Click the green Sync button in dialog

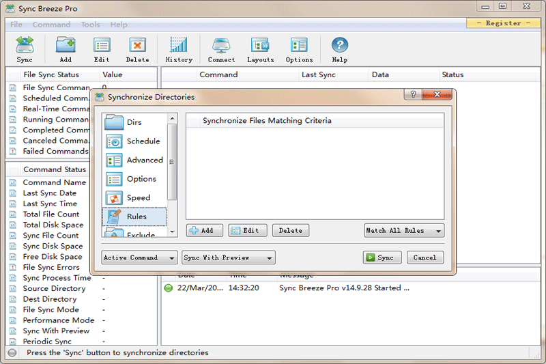point(382,257)
